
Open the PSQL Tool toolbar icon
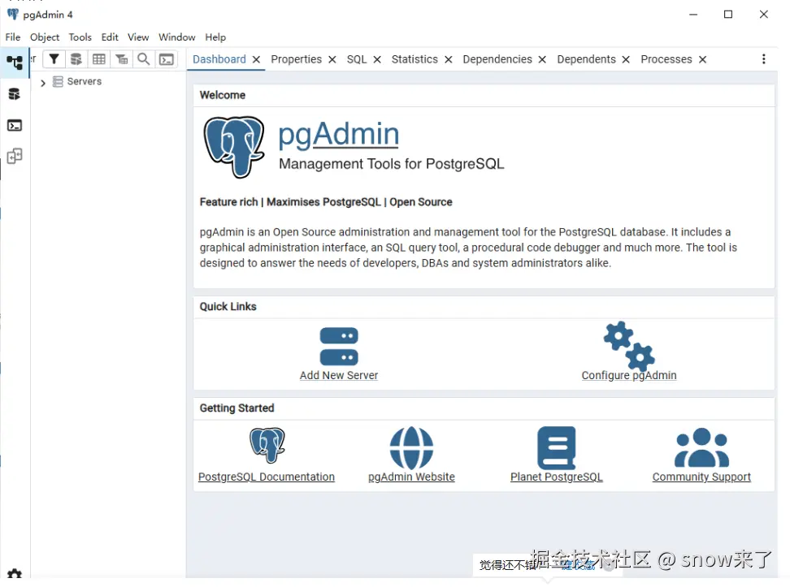pos(167,59)
